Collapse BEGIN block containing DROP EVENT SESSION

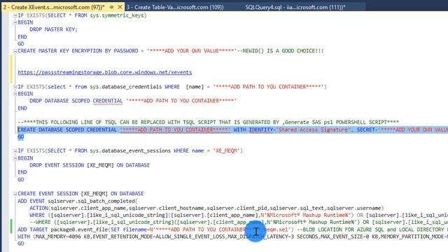pyautogui.click(x=15, y=158)
